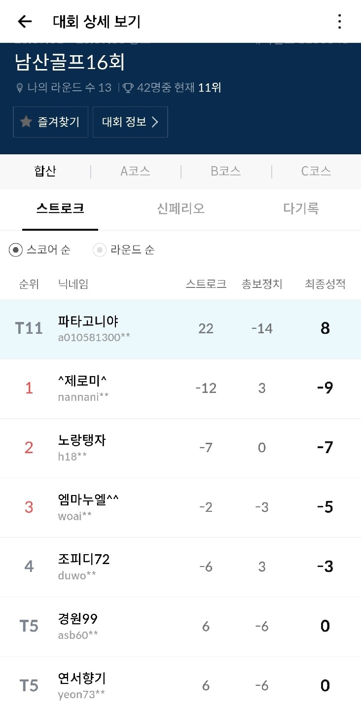Open the A코스 course view

click(135, 172)
